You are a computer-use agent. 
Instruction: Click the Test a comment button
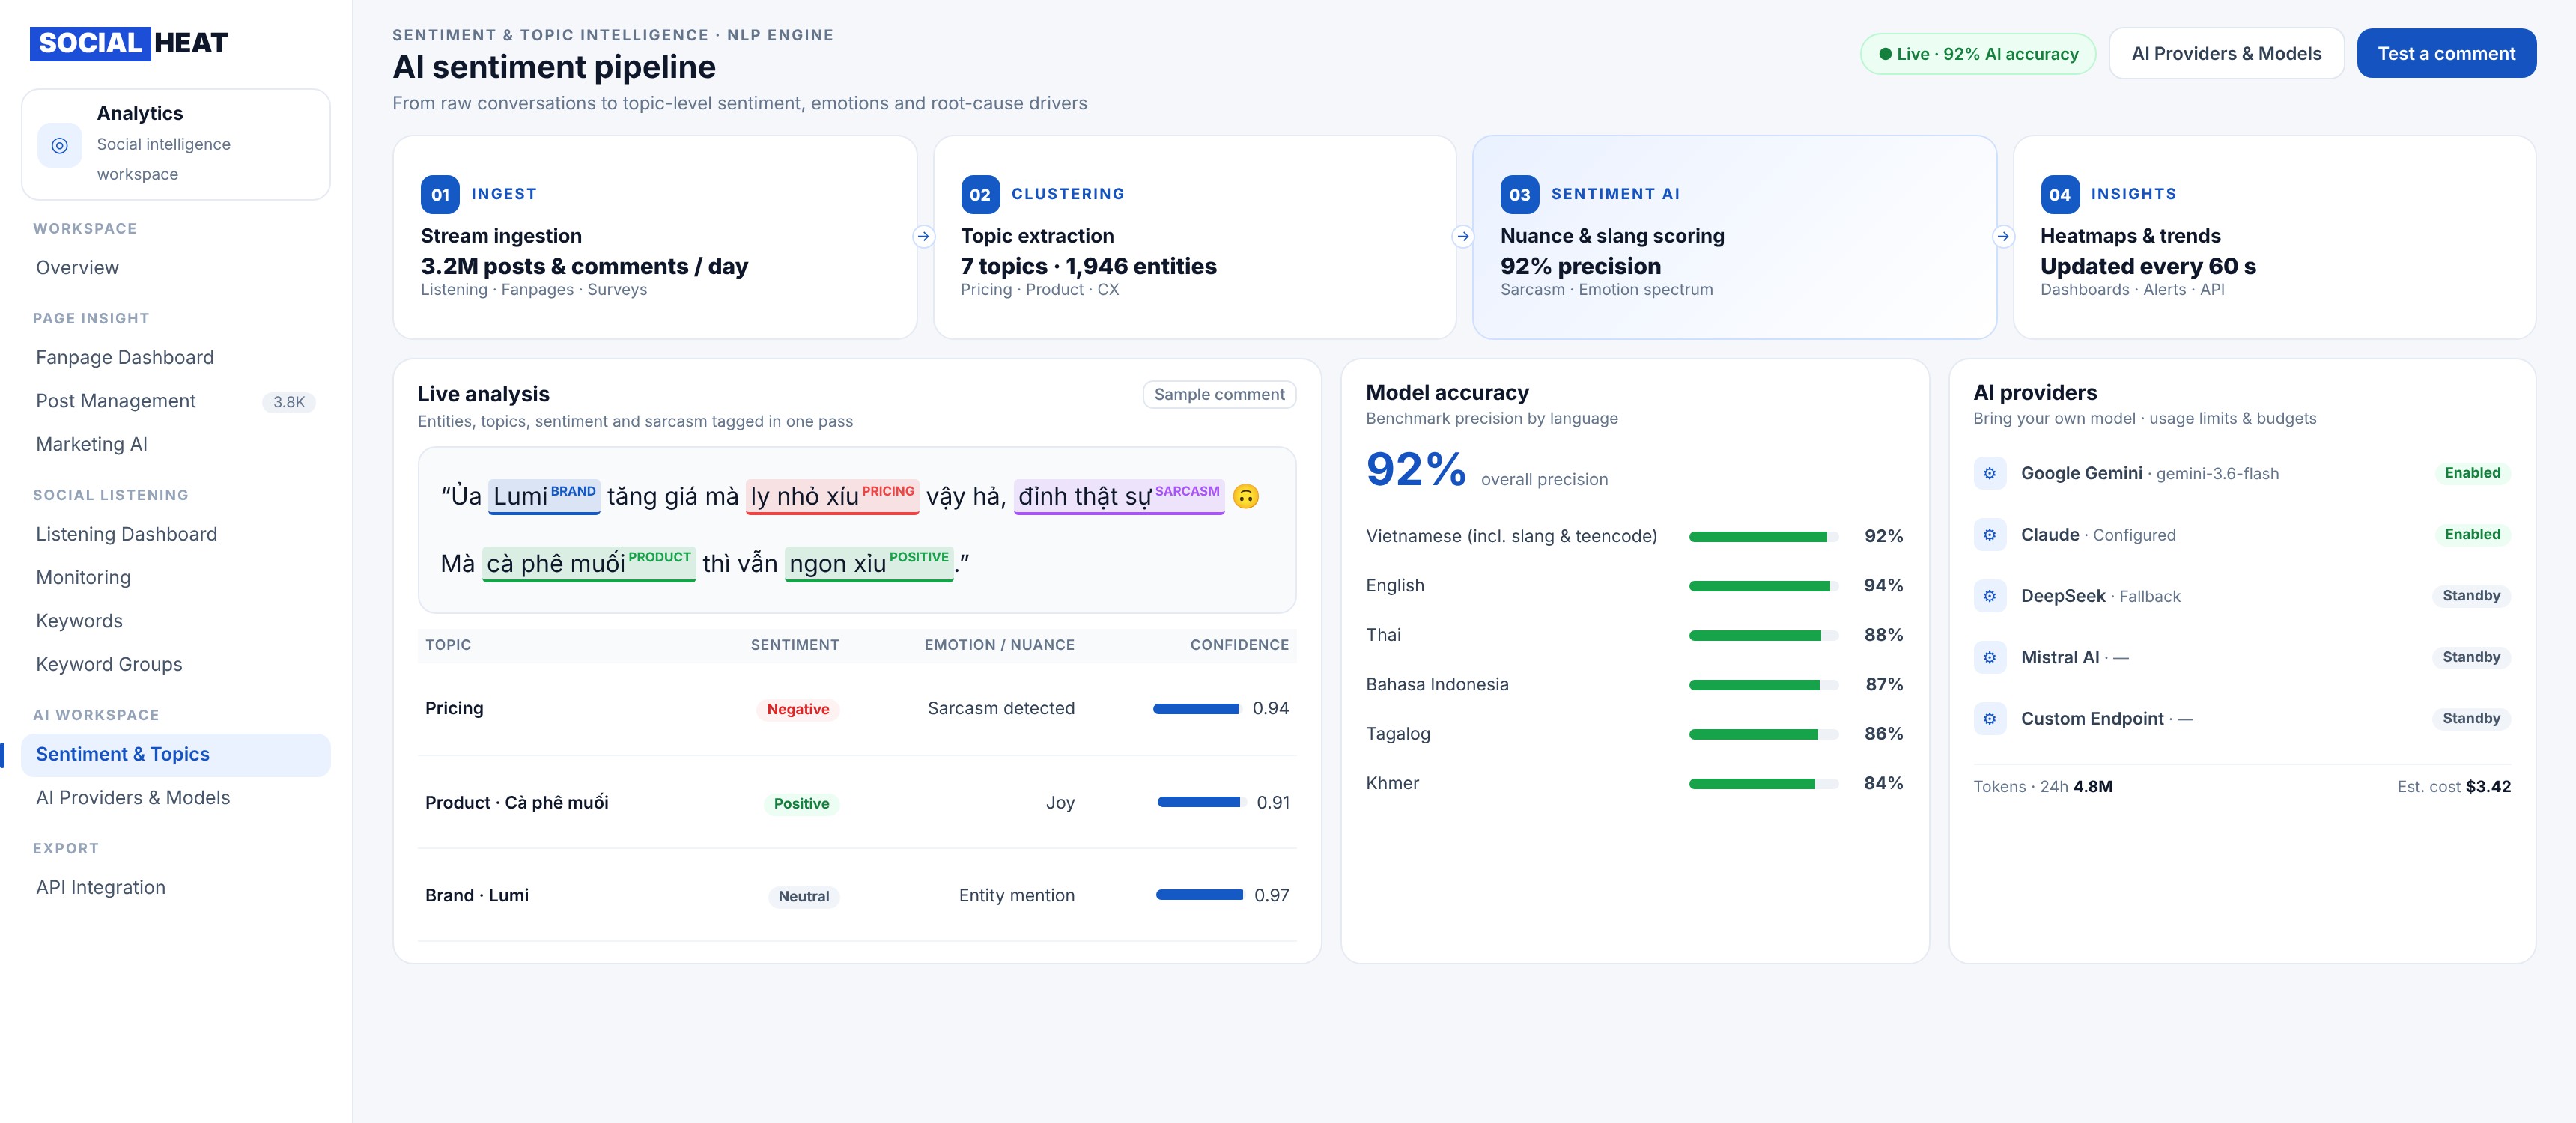[2446, 54]
